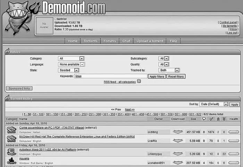Open the Quality dropdown

164,64
